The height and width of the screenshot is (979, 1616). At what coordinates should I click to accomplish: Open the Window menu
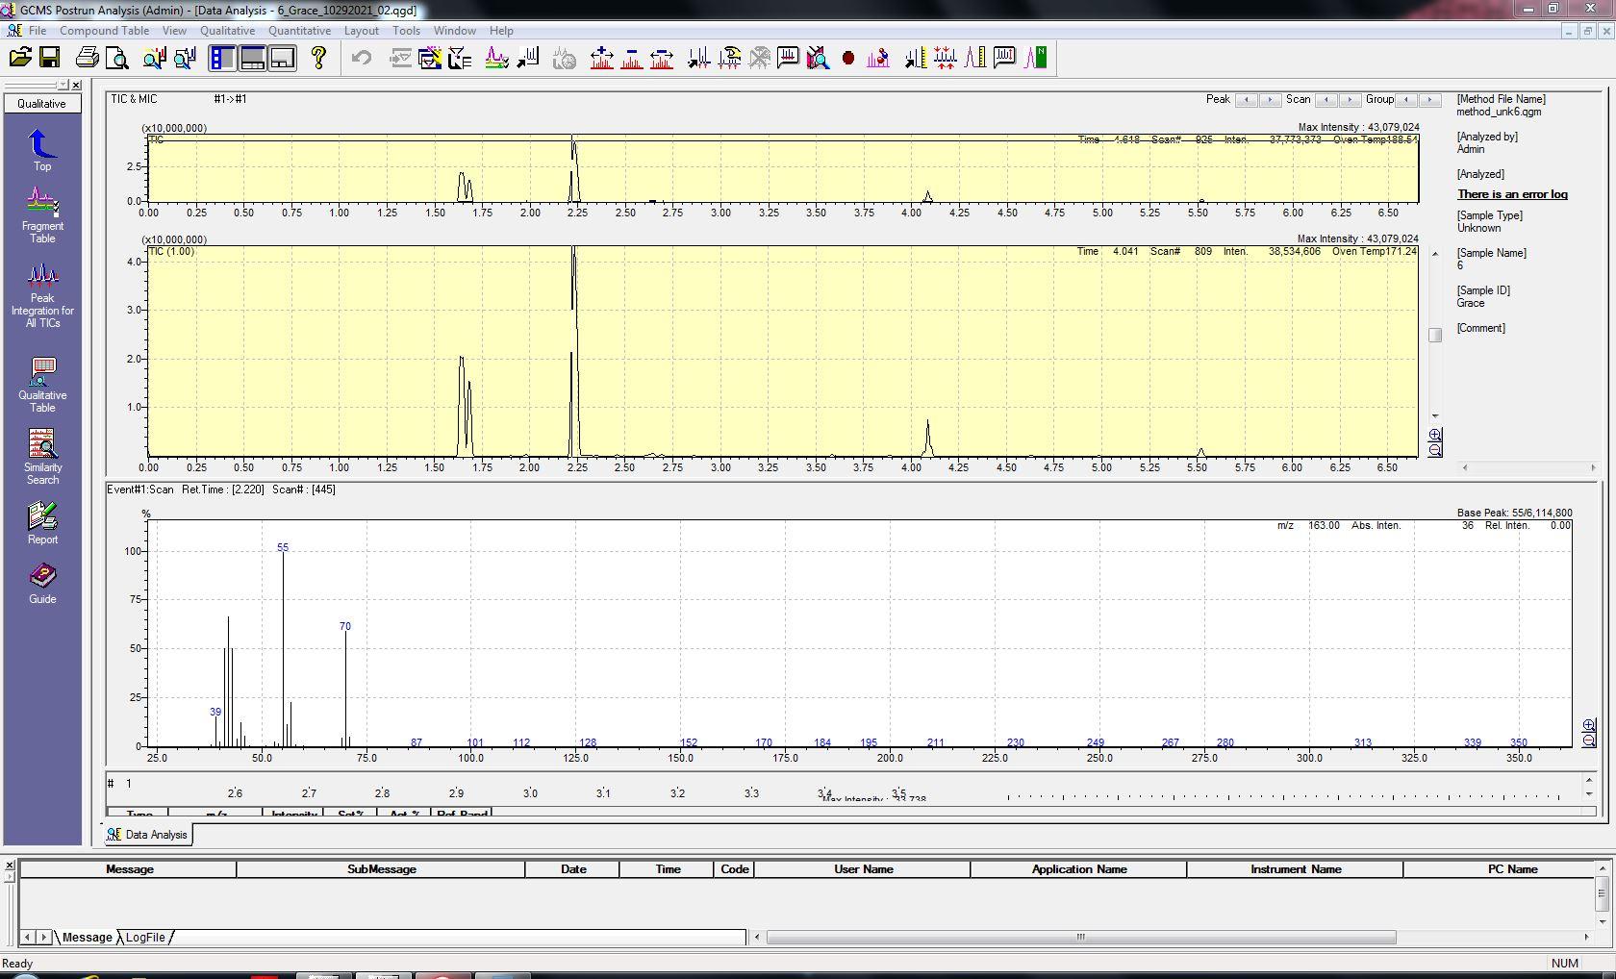pos(454,31)
